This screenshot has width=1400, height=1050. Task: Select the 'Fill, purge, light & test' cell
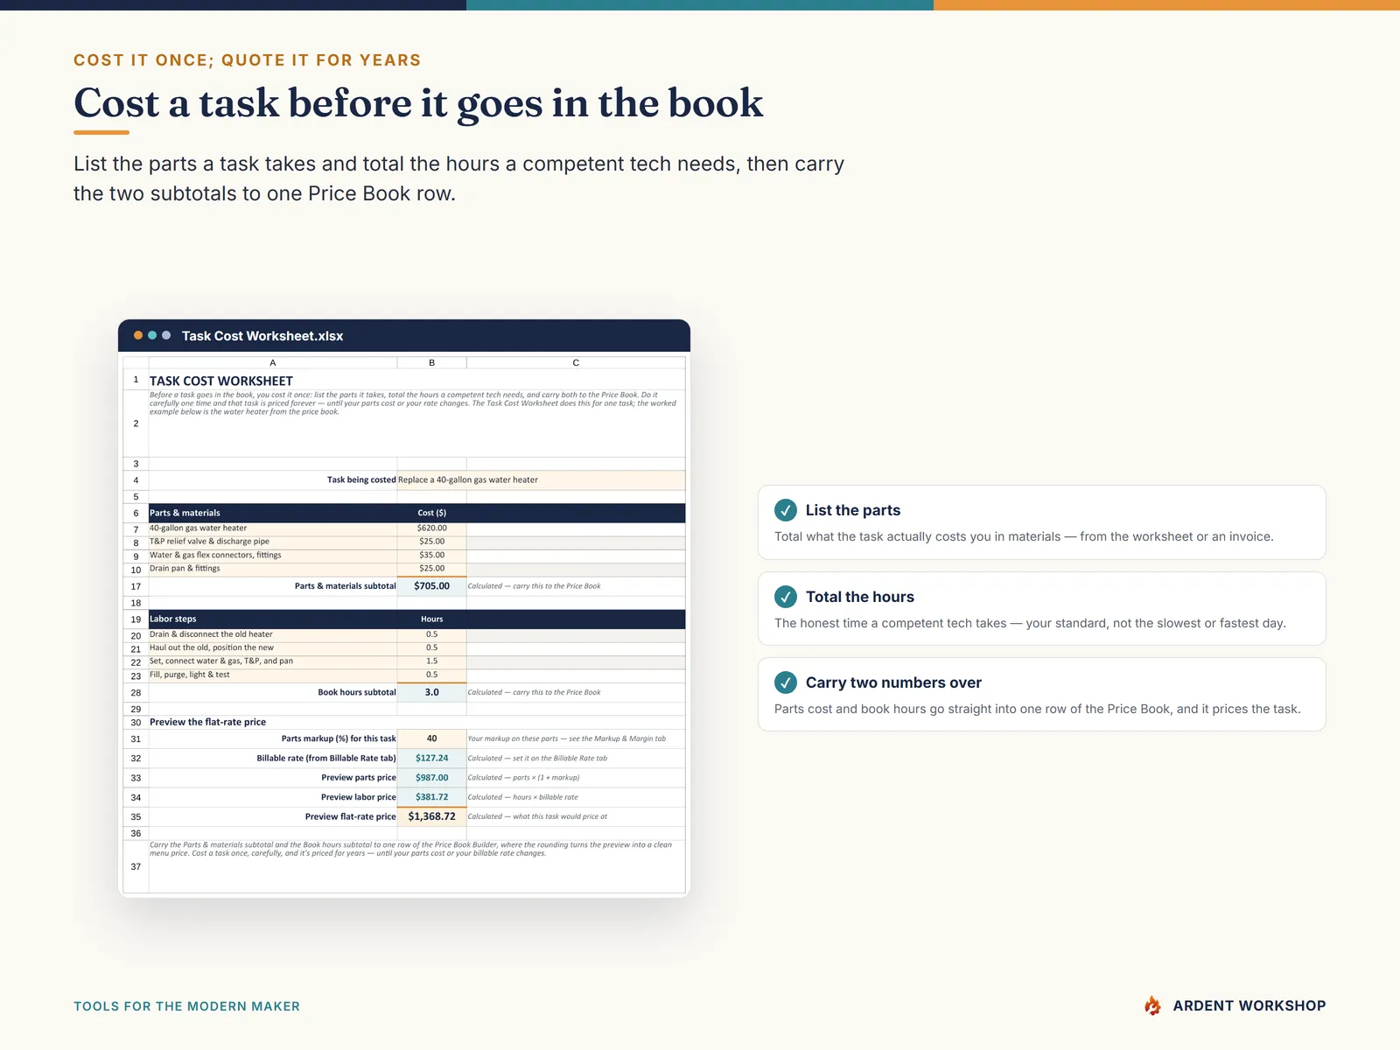(273, 675)
